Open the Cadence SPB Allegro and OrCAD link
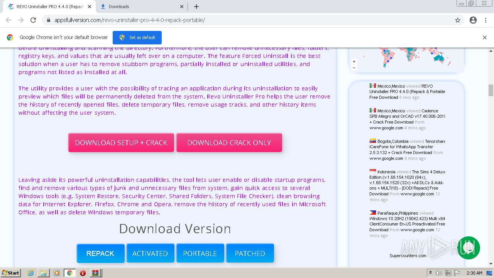Image resolution: width=494 pixels, height=278 pixels. pyautogui.click(x=407, y=116)
